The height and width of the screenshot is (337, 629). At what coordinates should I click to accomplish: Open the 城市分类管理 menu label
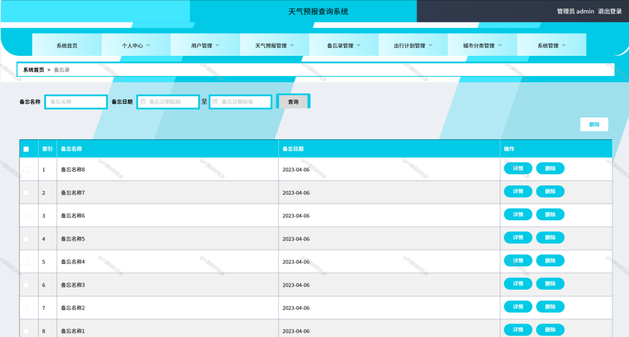[x=479, y=45]
